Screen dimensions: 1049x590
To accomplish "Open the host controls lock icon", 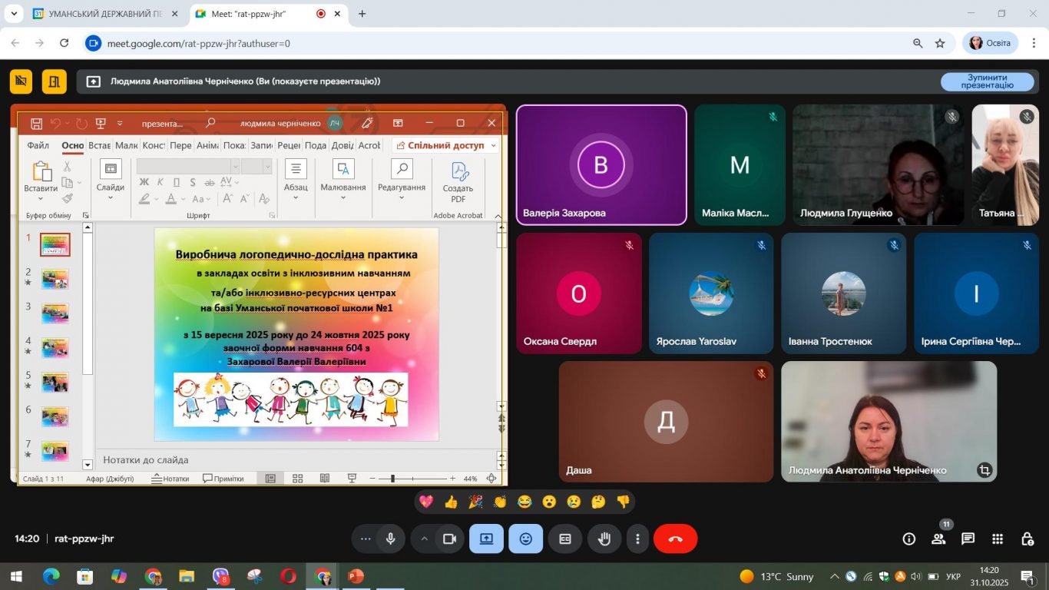I will (1027, 539).
